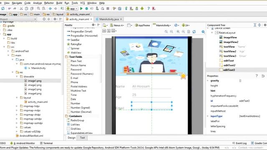Click the layout breadcrumb

click(x=58, y=14)
